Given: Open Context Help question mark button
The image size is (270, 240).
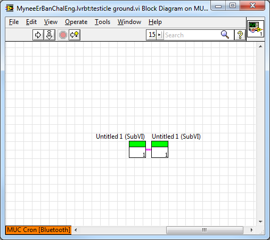Looking at the screenshot, I should click(x=240, y=35).
